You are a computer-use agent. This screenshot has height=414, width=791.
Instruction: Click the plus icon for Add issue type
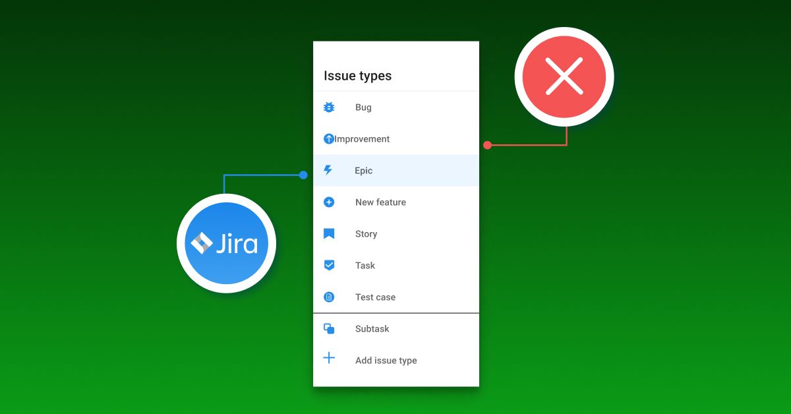329,358
